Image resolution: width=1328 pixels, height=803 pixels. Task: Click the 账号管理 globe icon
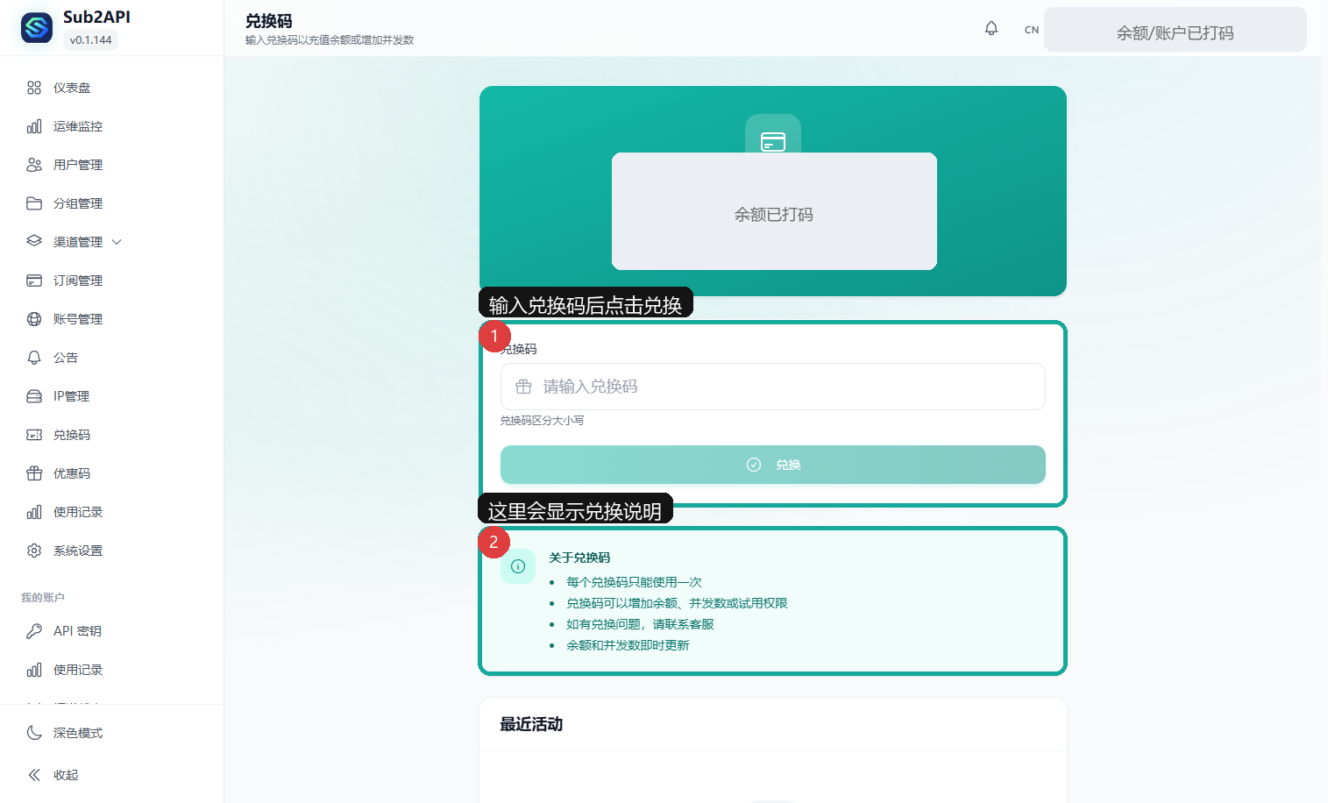34,319
